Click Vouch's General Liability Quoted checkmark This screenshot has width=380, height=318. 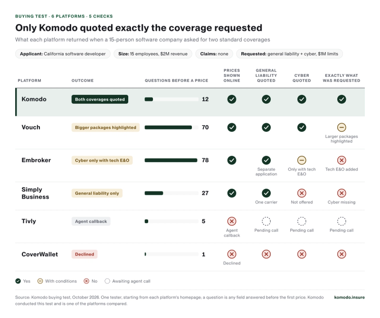[266, 127]
